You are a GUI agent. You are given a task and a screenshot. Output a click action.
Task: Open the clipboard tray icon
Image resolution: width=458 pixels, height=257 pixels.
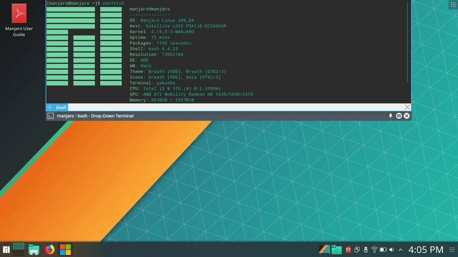[357, 250]
